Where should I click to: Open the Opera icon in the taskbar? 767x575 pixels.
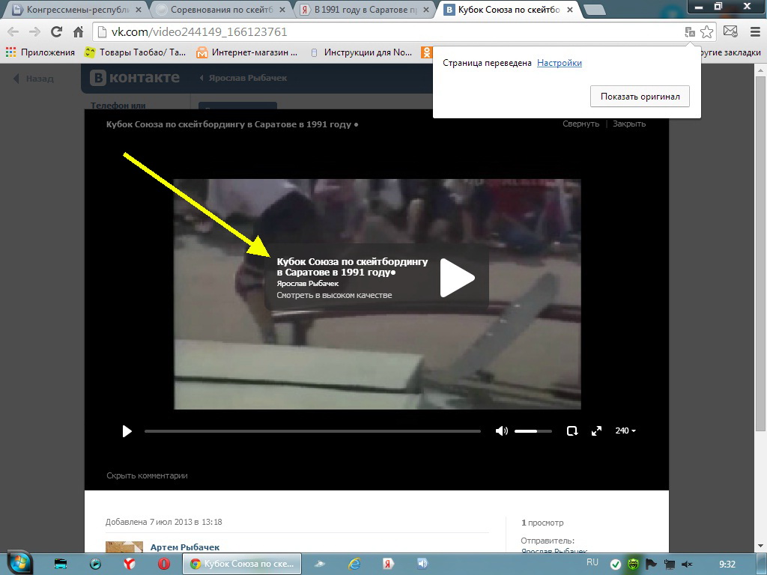point(163,564)
